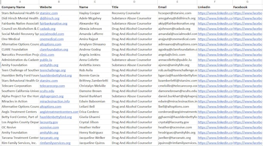This screenshot has width=263, height=146.
Task: Open Heather Heller's LinkedIn link
Action: tap(215, 127)
